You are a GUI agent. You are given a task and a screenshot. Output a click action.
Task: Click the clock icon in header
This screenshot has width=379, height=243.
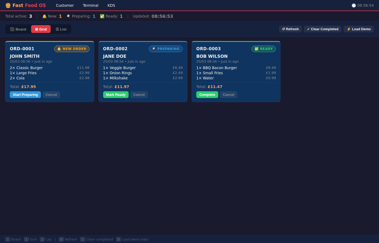point(354,5)
